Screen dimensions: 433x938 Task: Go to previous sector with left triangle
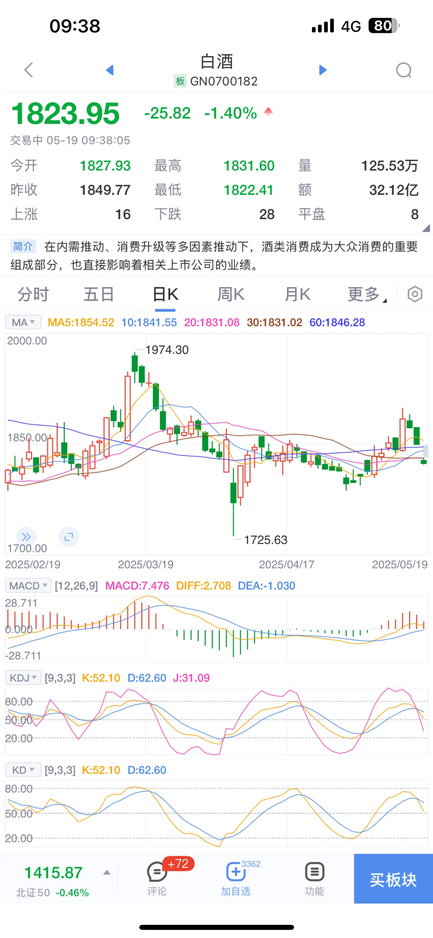click(110, 70)
